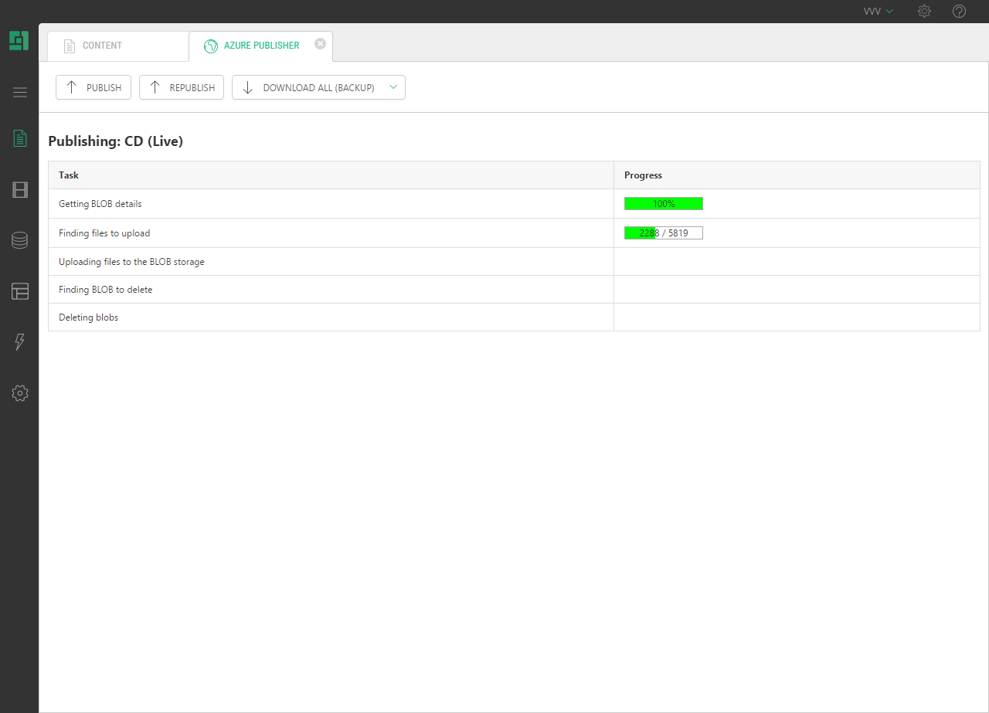The image size is (989, 713).
Task: Click the Publish button
Action: 93,87
